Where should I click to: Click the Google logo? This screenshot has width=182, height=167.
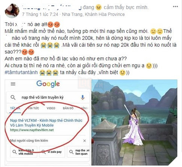coord(48,84)
